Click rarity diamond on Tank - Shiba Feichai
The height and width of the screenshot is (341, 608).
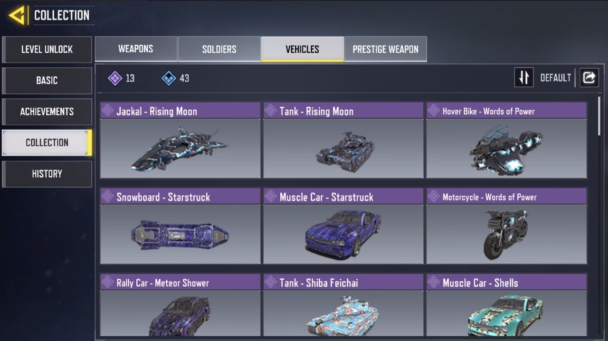(271, 282)
